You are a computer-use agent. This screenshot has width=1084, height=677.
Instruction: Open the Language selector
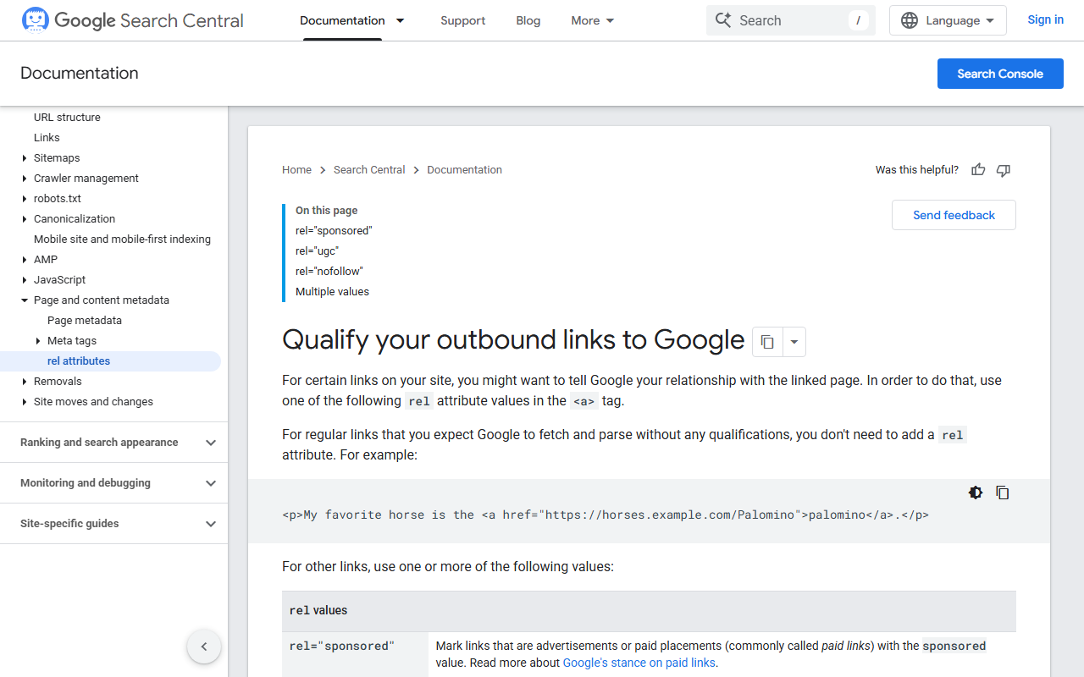948,20
